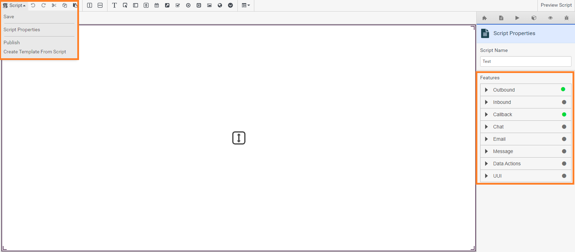This screenshot has width=575, height=252.
Task: Click the Undo arrow icon
Action: point(33,5)
